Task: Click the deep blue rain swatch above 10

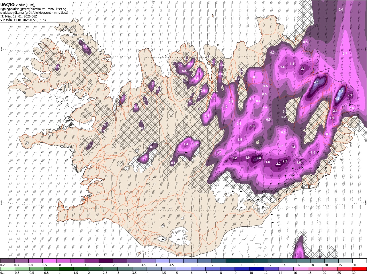Action: pyautogui.click(x=257, y=269)
